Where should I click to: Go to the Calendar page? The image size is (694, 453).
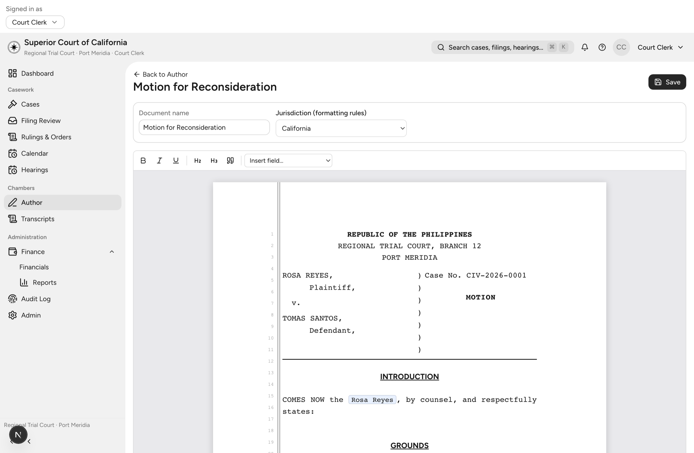62,153
